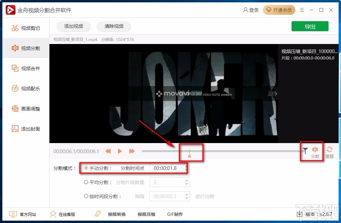Switch to 视频合并 video merge
The height and width of the screenshot is (223, 341).
[x=26, y=69]
